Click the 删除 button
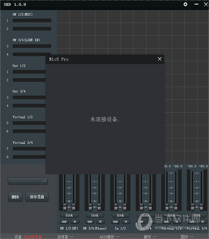Viewport: 209px width, 239px height. (15, 197)
